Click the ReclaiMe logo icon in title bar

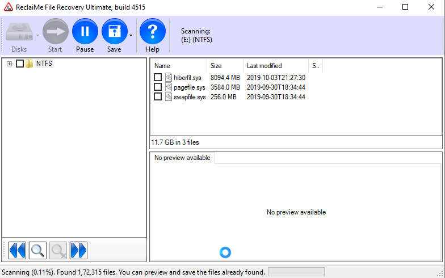pos(9,7)
